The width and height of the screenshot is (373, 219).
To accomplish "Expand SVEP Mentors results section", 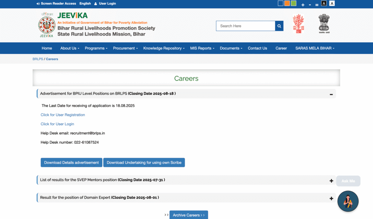I will coord(331,181).
